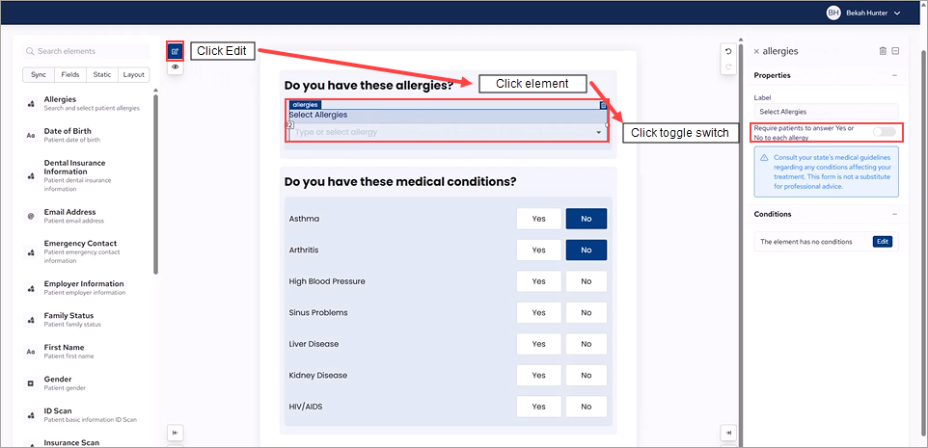Switch to the Fields tab
Screen dimensions: 928x448
click(70, 74)
